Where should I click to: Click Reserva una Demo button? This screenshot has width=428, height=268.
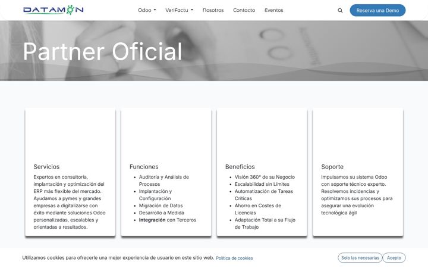pos(377,10)
